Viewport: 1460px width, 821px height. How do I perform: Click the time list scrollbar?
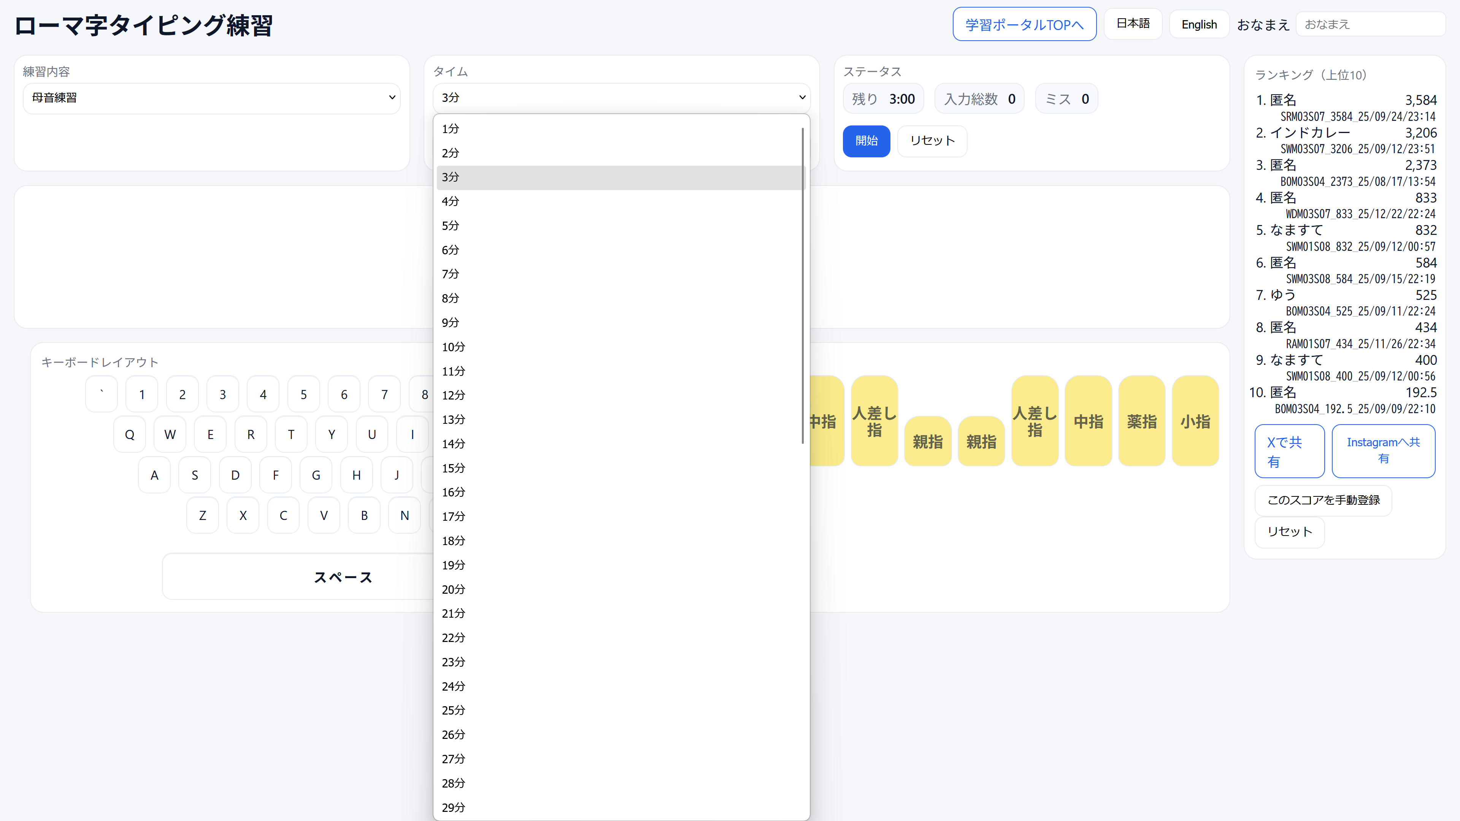pos(803,285)
